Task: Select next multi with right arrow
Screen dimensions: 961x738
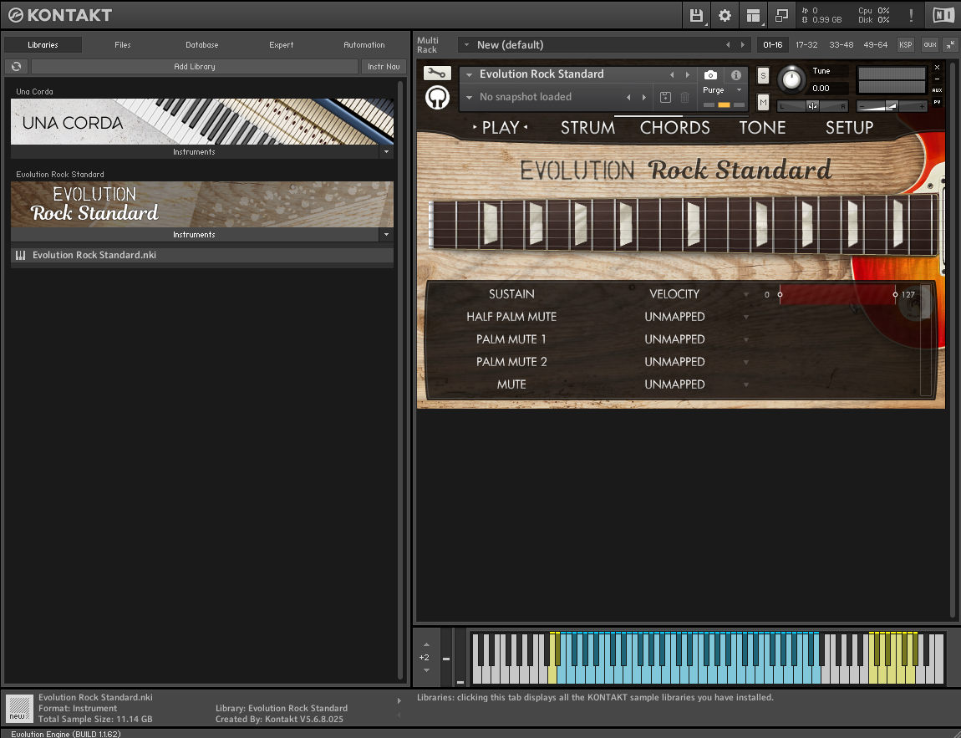Action: pos(743,45)
